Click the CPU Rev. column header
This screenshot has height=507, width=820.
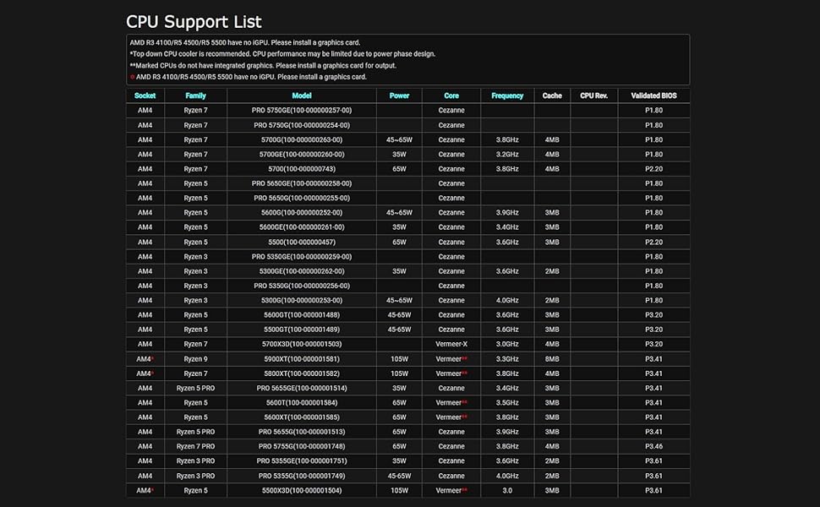pyautogui.click(x=593, y=95)
